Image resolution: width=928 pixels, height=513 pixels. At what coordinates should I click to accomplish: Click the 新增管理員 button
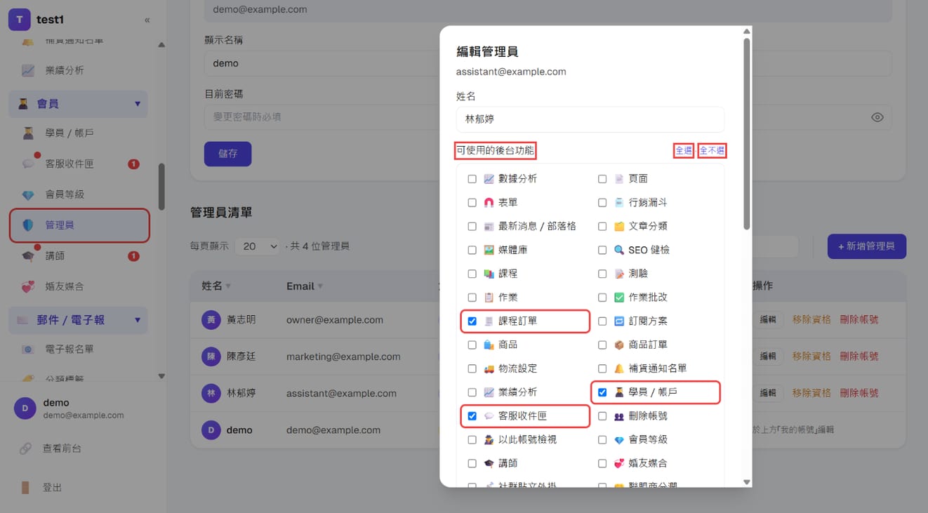[867, 246]
